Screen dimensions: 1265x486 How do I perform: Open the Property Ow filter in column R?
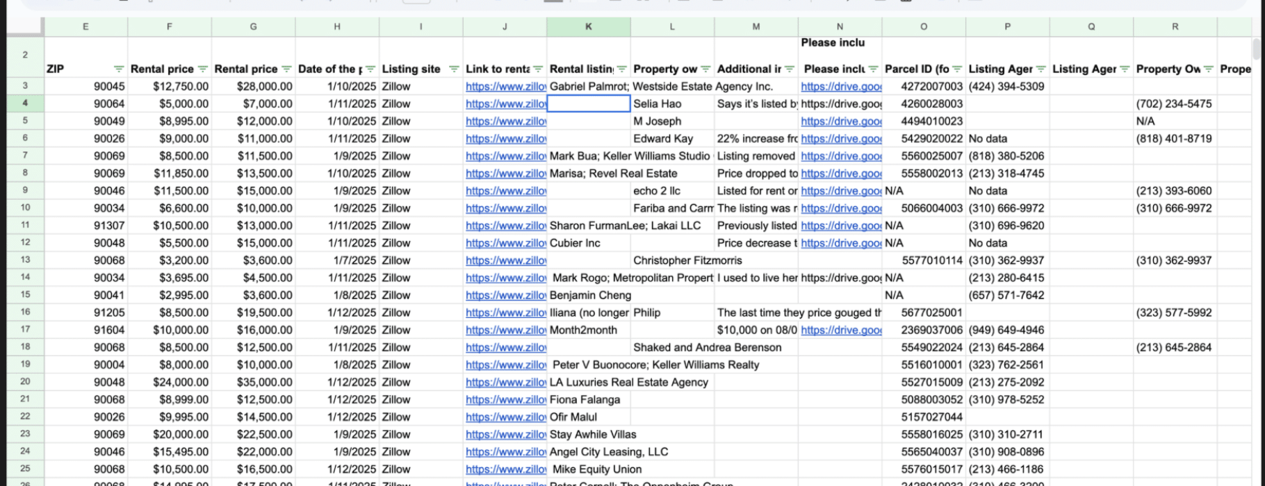[1208, 69]
